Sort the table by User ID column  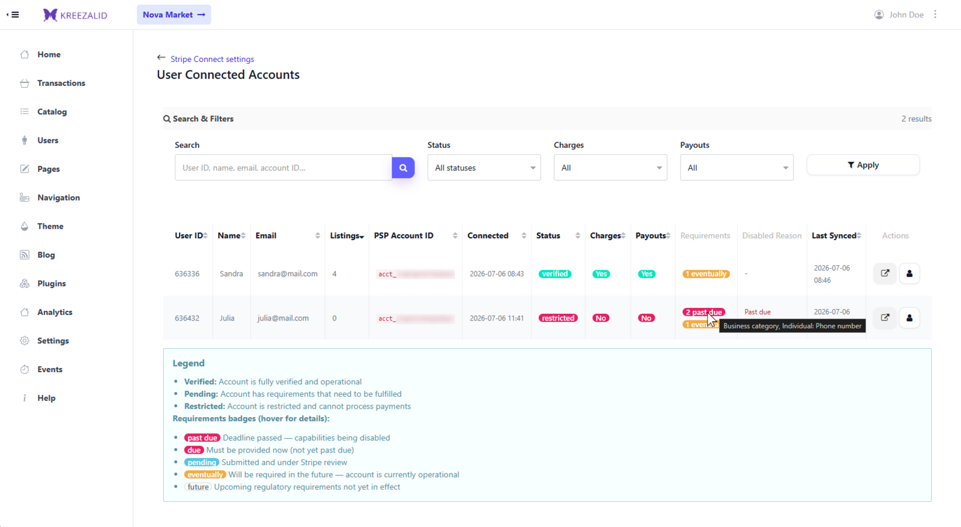coord(191,235)
